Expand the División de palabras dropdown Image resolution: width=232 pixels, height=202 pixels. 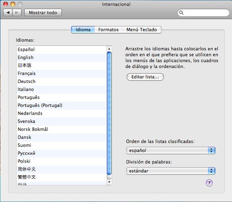[171, 171]
